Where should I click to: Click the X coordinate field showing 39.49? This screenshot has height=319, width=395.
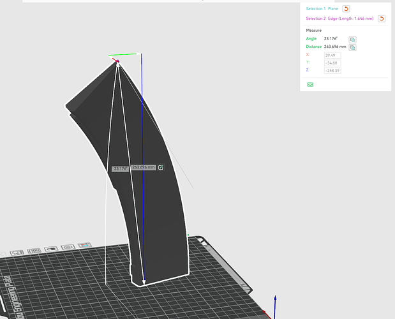click(332, 56)
